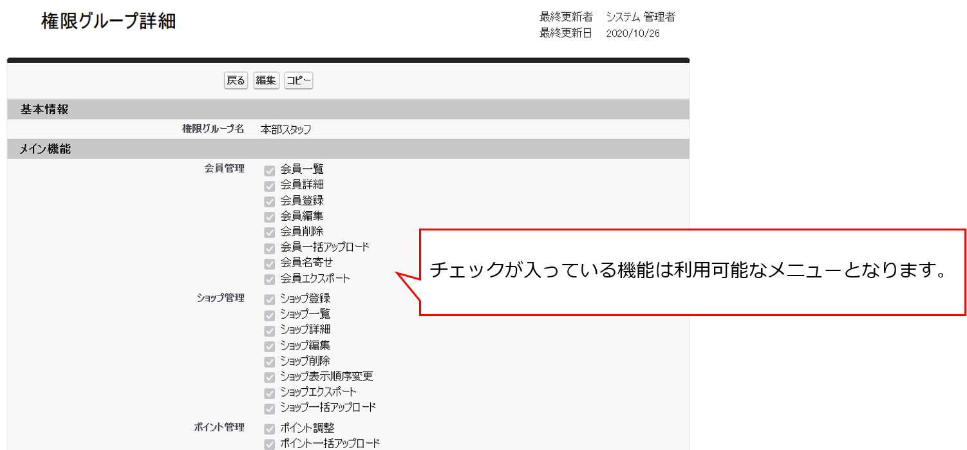Disable the 会員編集 checkbox

270,216
